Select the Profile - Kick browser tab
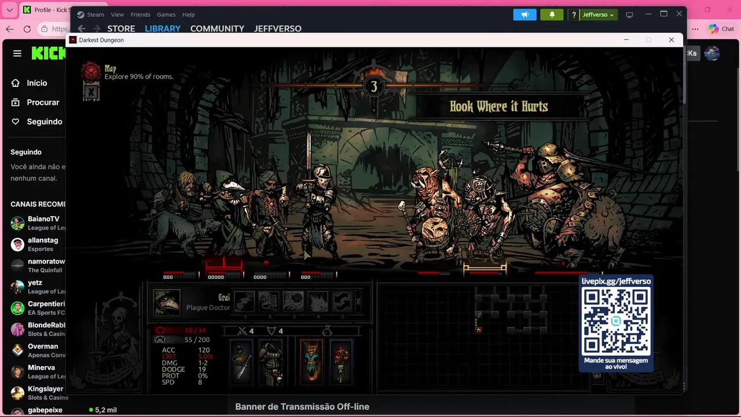This screenshot has height=417, width=741. click(x=46, y=10)
